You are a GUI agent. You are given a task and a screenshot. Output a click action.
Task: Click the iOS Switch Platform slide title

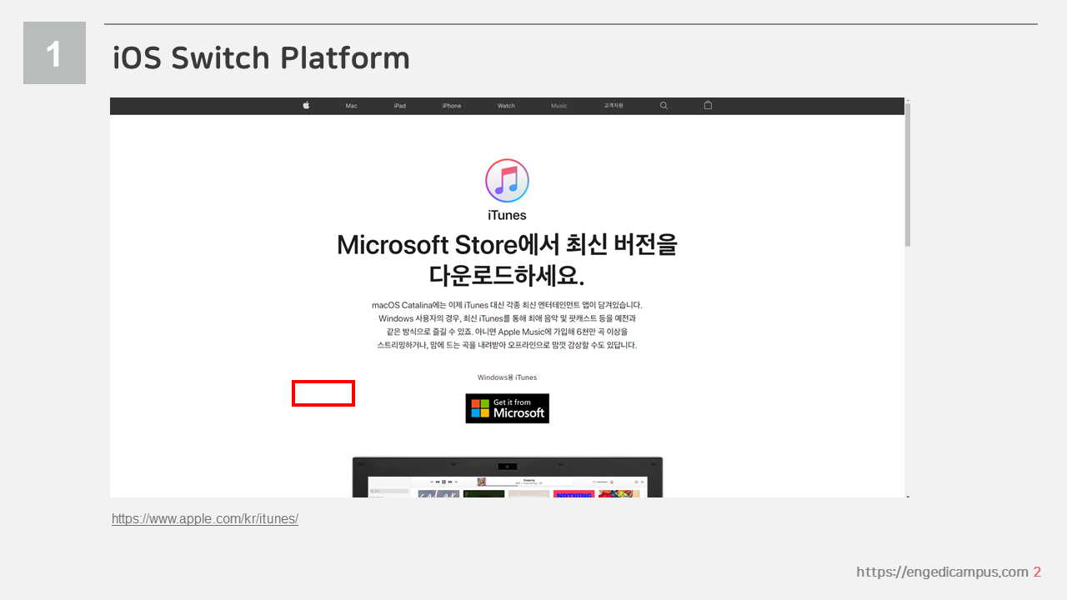click(x=261, y=57)
